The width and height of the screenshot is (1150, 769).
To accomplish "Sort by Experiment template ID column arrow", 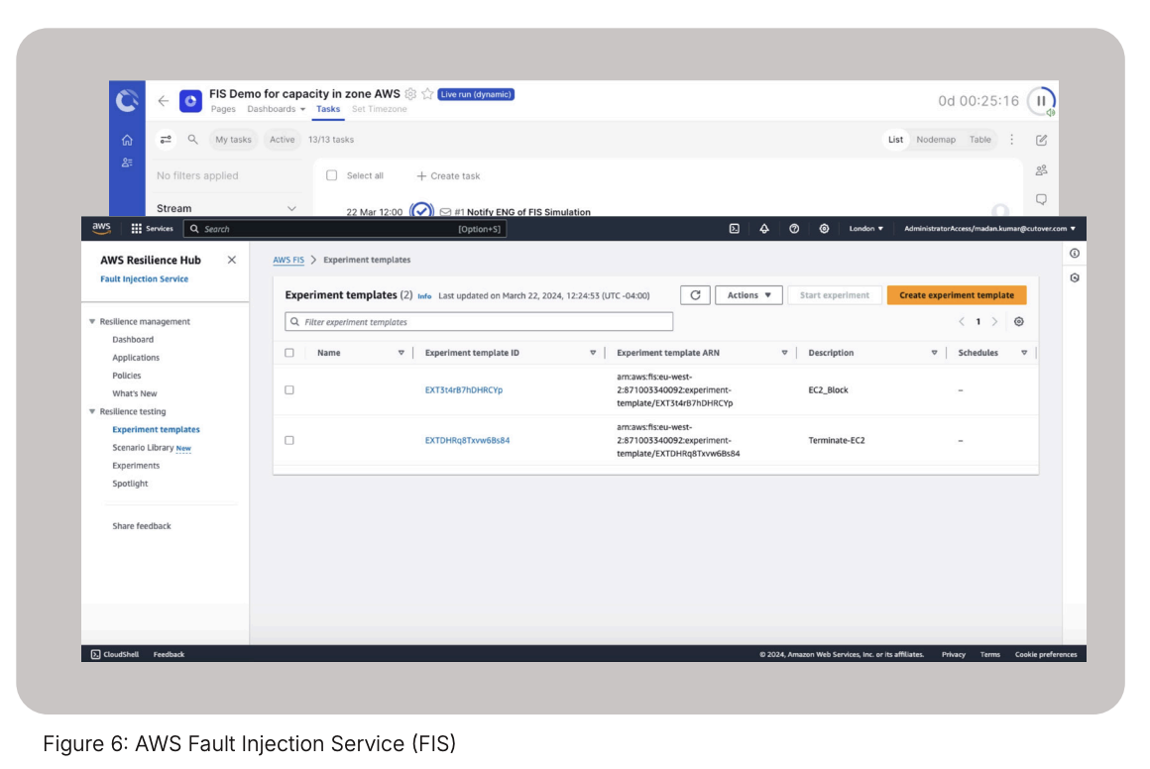I will (x=593, y=353).
